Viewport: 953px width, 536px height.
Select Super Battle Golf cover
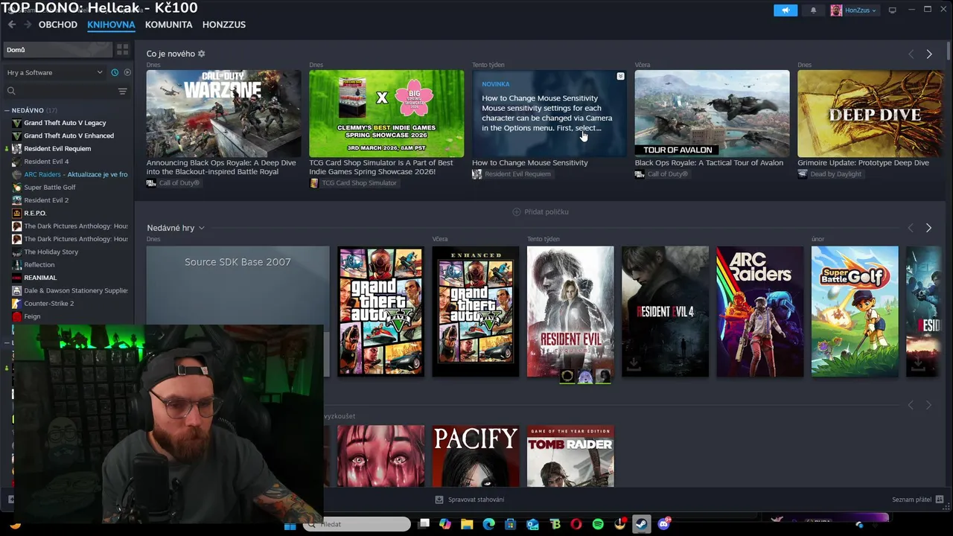click(x=855, y=311)
